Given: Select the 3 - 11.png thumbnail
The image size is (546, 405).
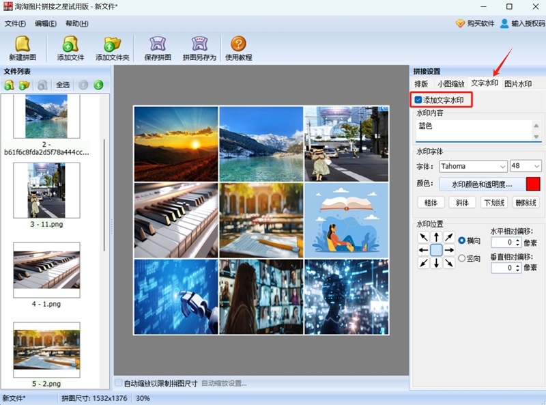Looking at the screenshot, I should pyautogui.click(x=46, y=191).
